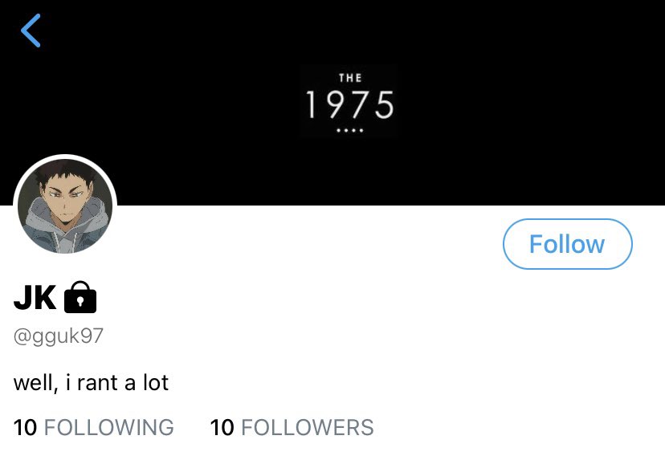Tap the gray hoodie in the avatar
The image size is (665, 456).
63,233
